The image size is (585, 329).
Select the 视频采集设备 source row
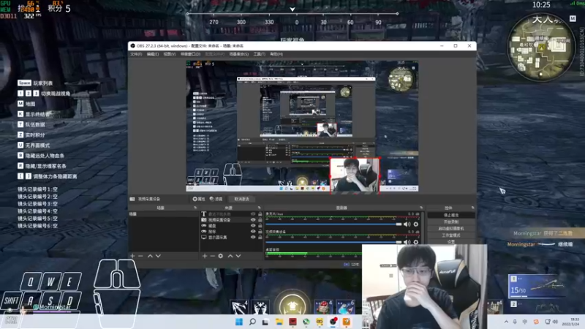[231, 220]
